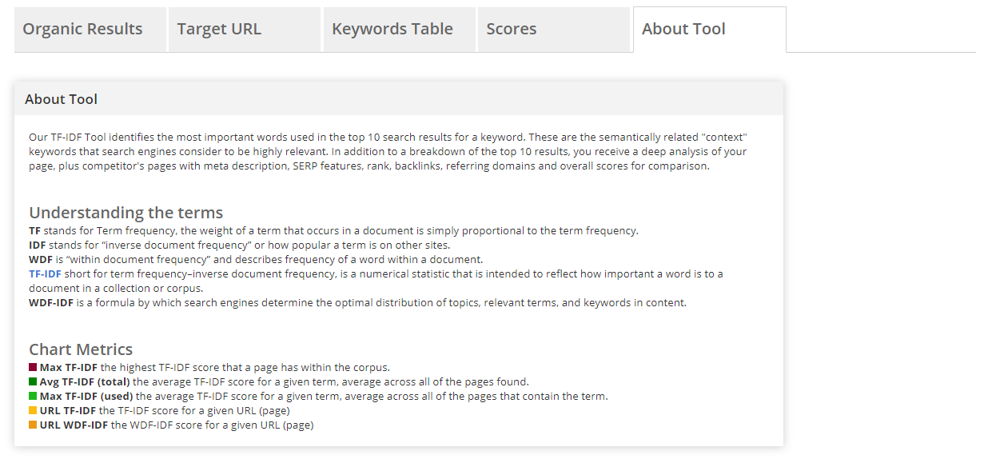
Task: Click the yellow URL TF-IDF swatch
Action: [x=33, y=411]
